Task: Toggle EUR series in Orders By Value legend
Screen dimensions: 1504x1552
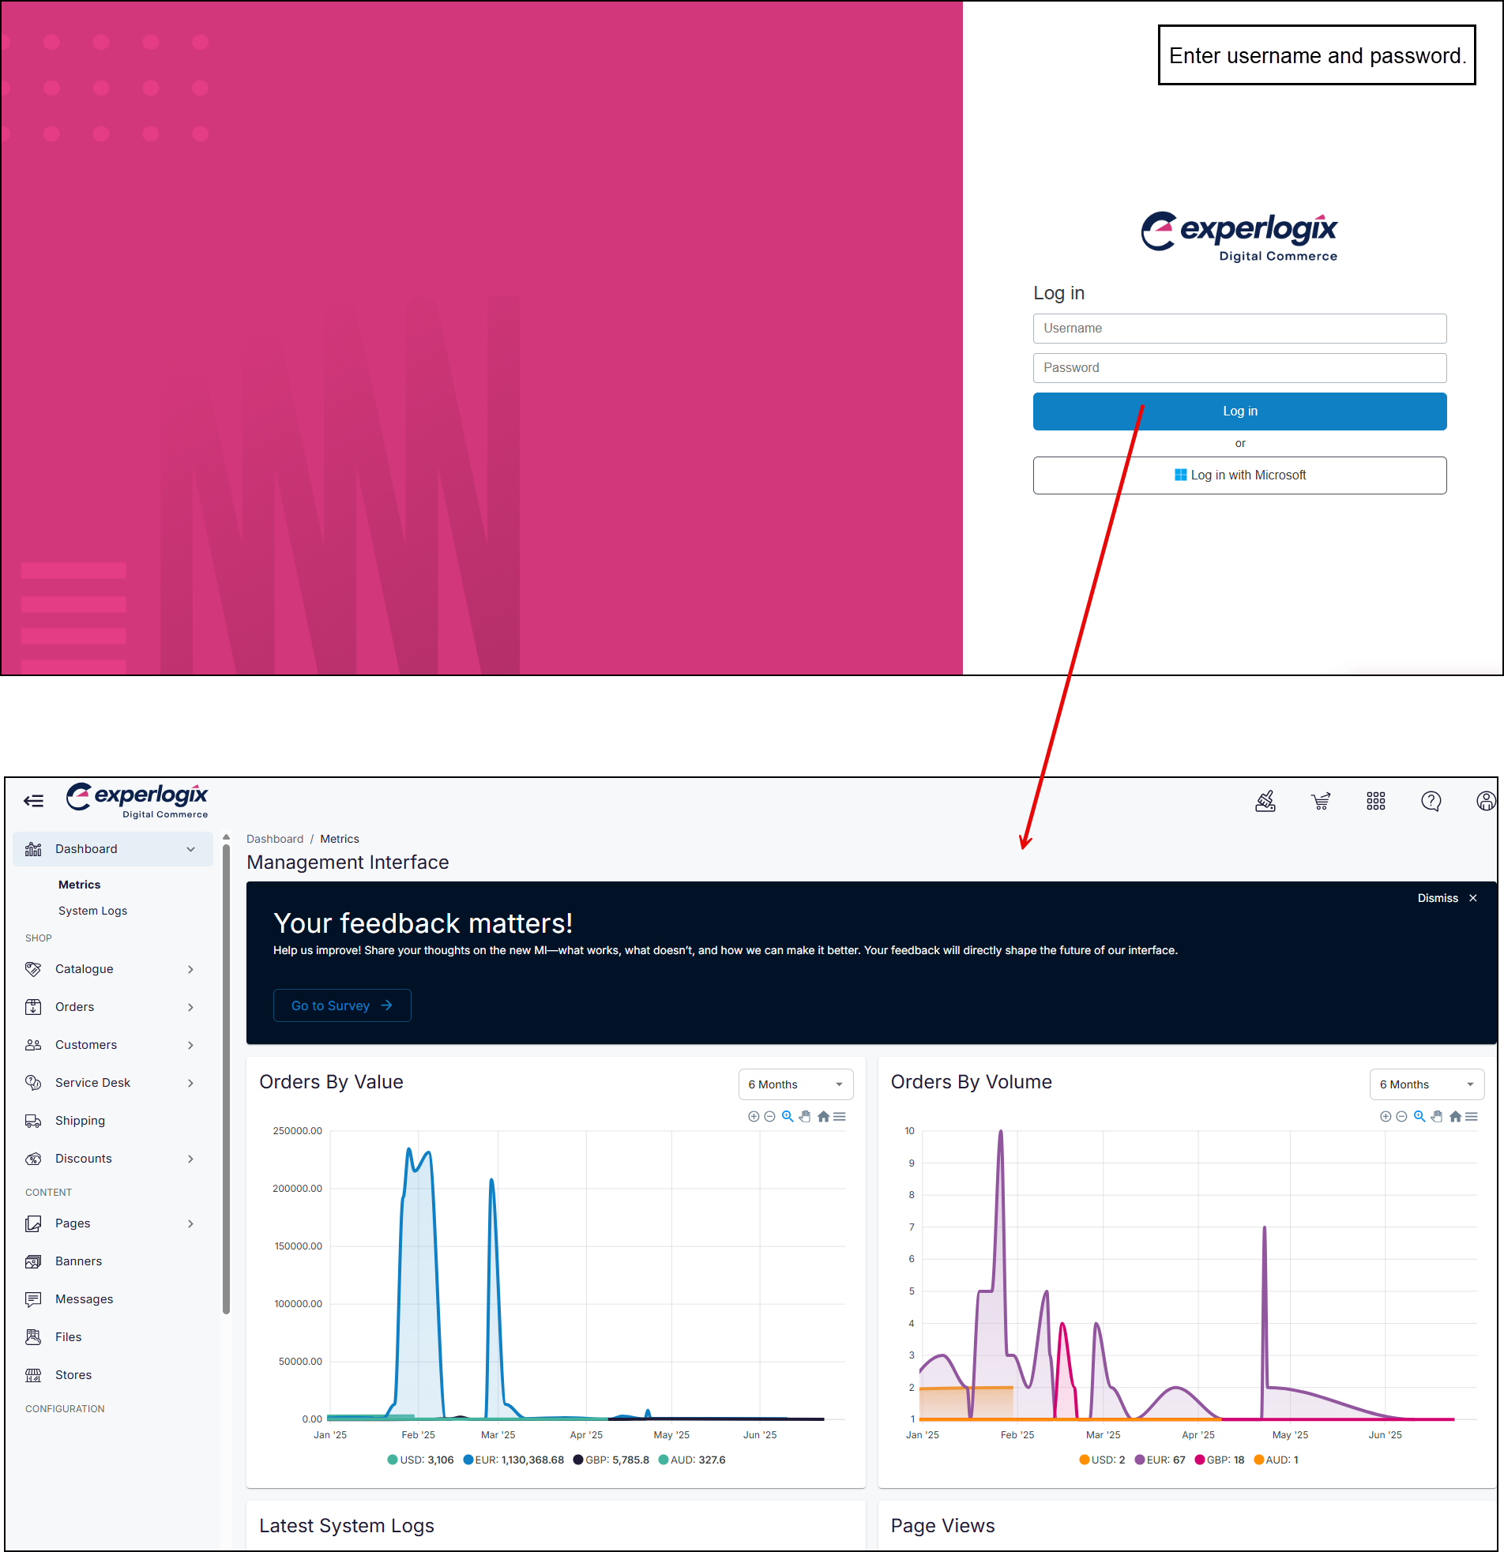Action: (513, 1460)
